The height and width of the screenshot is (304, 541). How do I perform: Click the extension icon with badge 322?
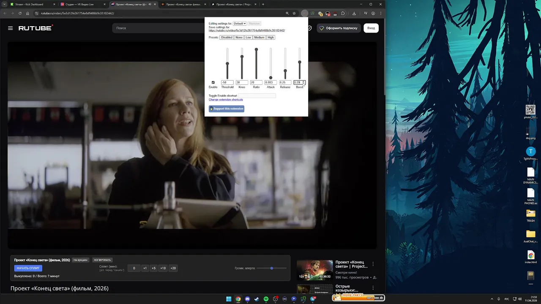[335, 14]
